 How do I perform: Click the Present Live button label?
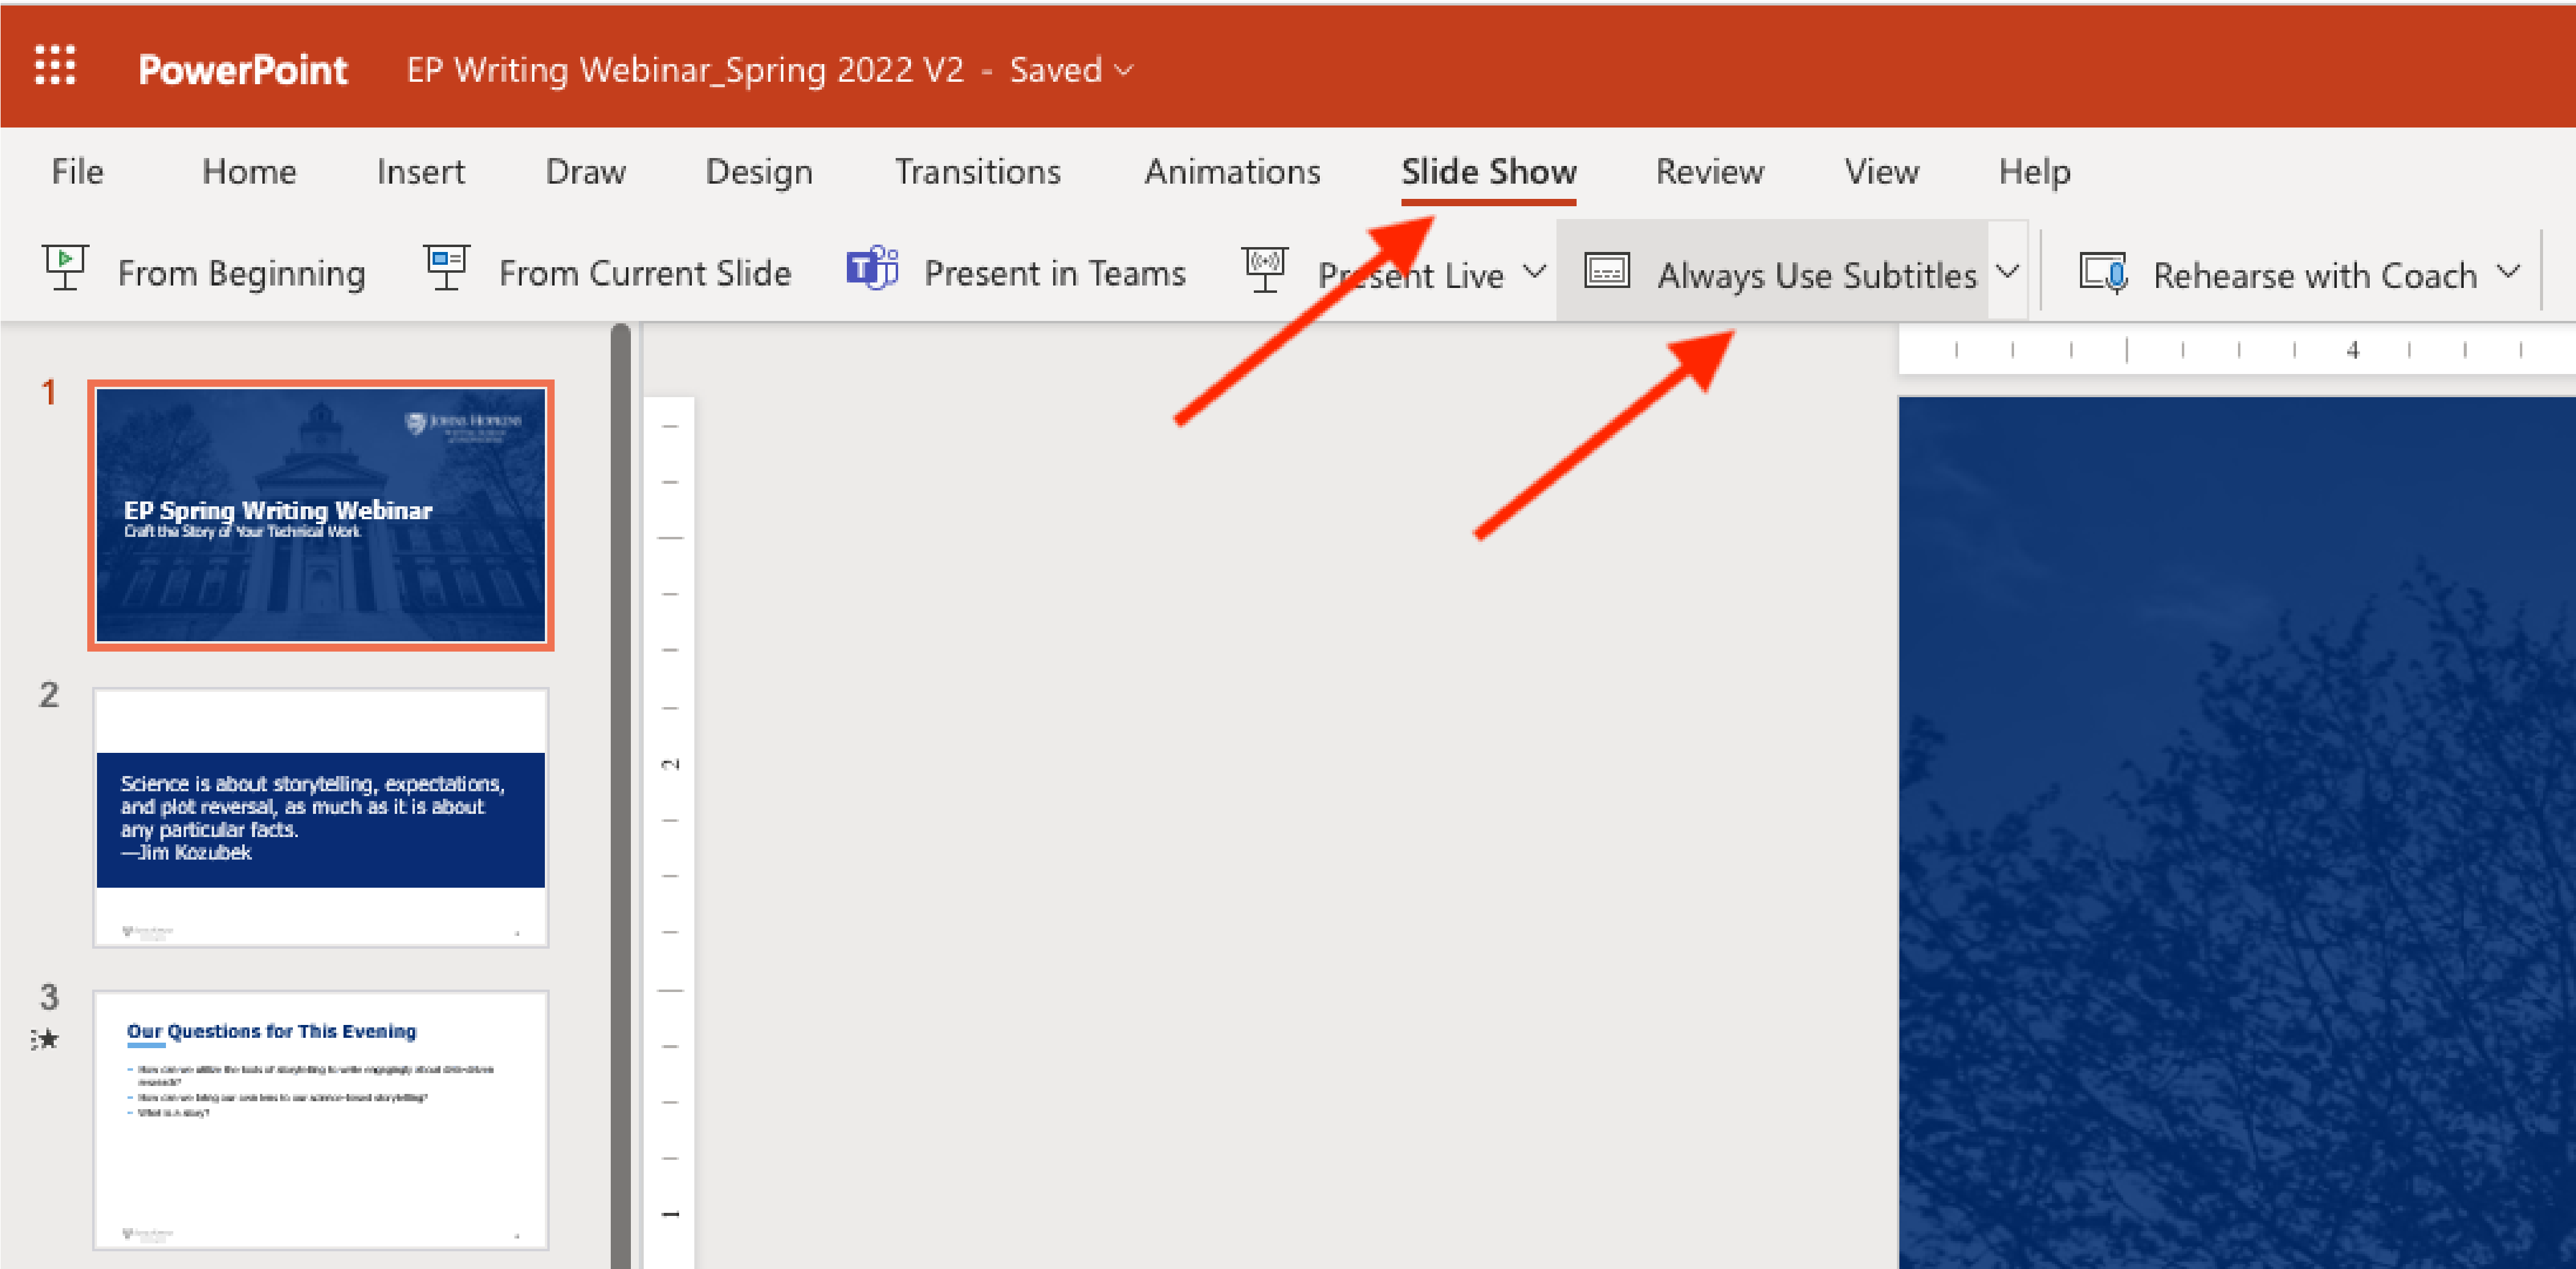pos(1411,275)
